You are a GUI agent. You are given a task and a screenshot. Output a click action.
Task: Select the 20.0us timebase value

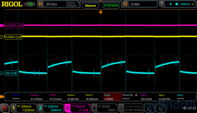tap(51, 4)
